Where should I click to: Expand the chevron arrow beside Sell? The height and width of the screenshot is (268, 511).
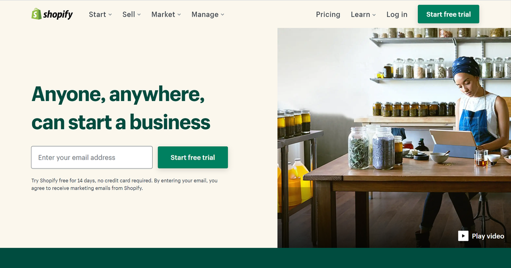click(139, 15)
